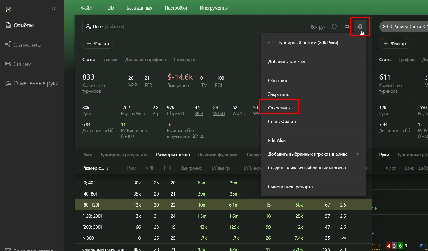Open Отчёты section in sidebar
Image resolution: width=428 pixels, height=251 pixels.
(x=23, y=25)
